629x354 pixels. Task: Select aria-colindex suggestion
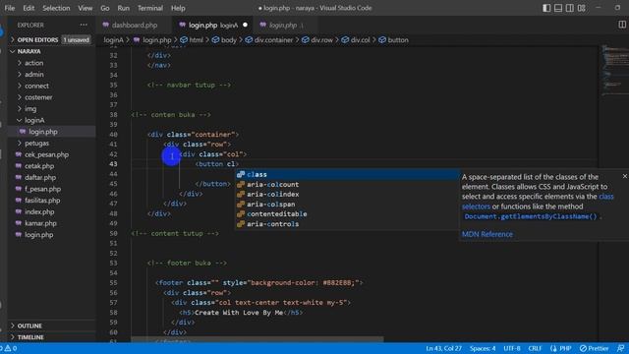pos(347,195)
